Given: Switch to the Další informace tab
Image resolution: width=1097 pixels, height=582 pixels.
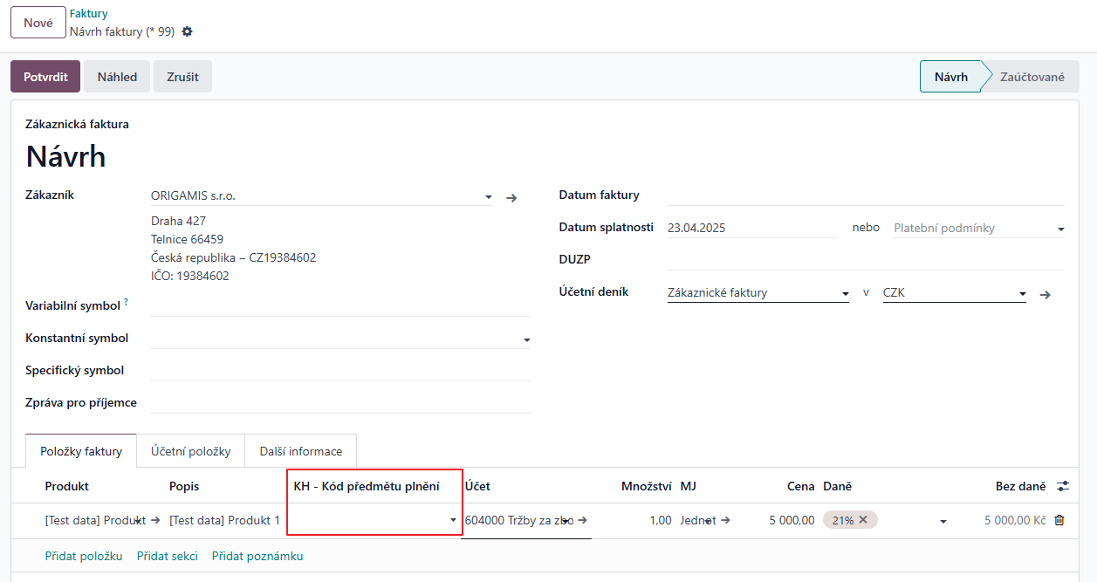Looking at the screenshot, I should [300, 451].
